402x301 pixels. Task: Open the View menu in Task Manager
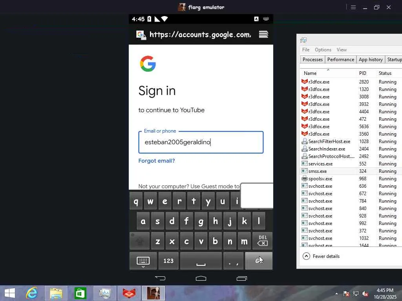click(342, 50)
